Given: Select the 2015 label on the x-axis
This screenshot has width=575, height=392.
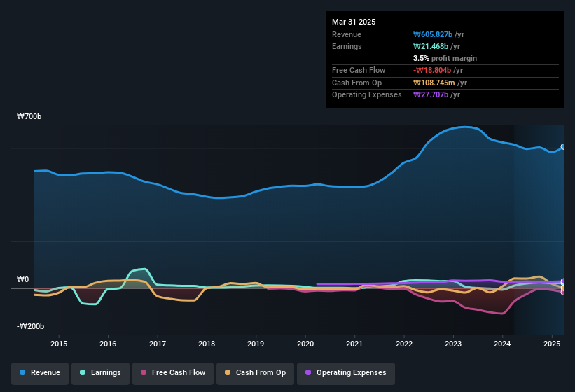Looking at the screenshot, I should point(59,344).
